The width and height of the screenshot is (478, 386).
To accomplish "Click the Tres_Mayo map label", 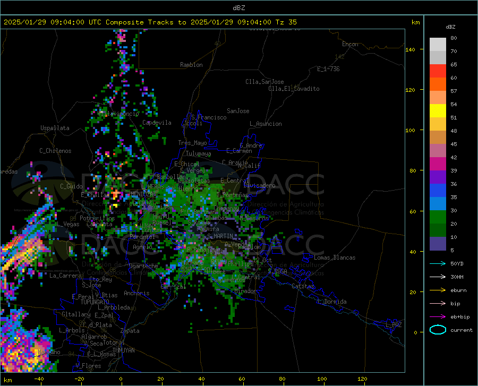I will 192,143.
